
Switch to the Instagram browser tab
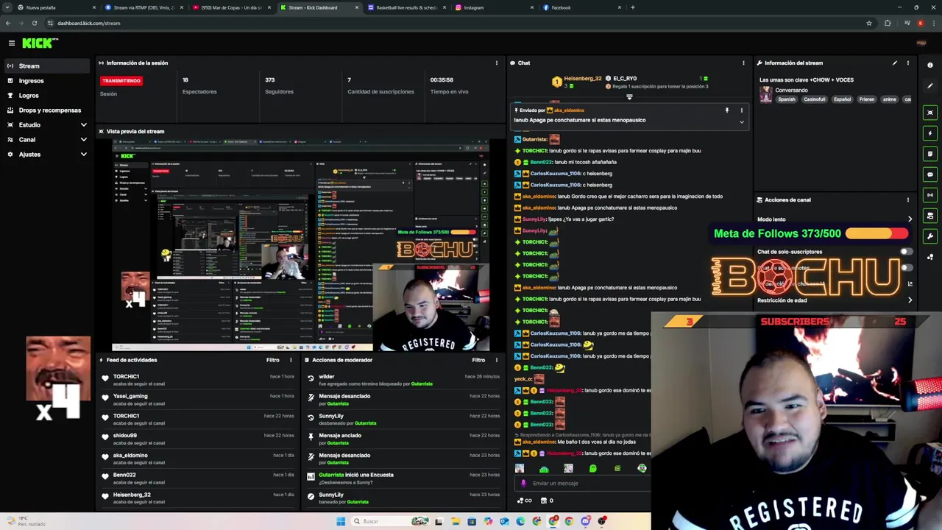tap(494, 7)
